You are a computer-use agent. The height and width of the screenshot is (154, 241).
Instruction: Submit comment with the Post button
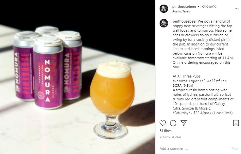pyautogui.click(x=235, y=148)
